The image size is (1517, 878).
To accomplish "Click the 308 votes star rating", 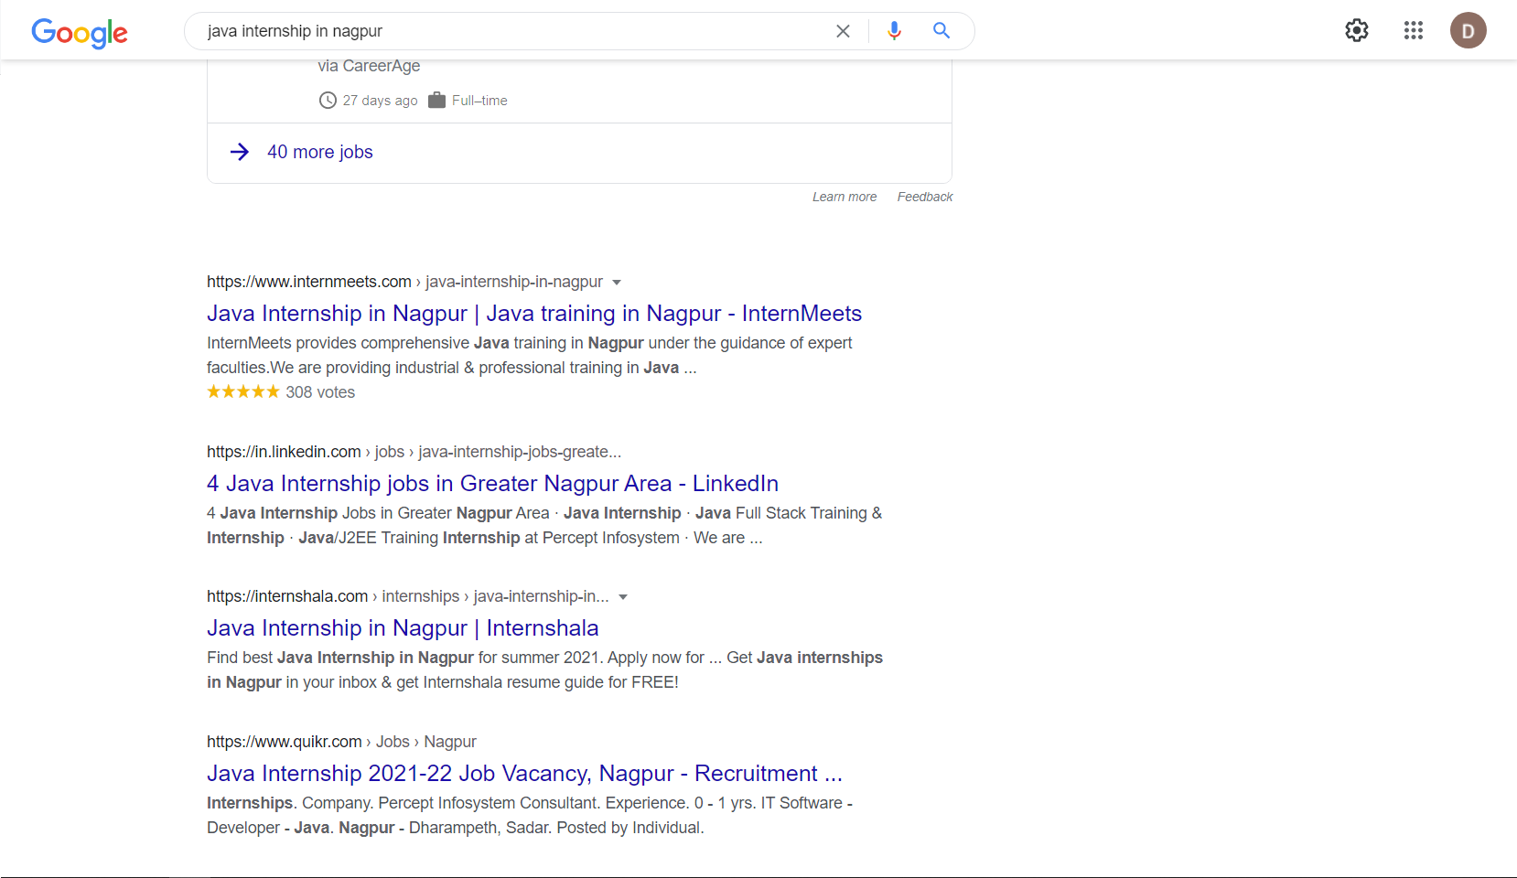I will tap(281, 392).
